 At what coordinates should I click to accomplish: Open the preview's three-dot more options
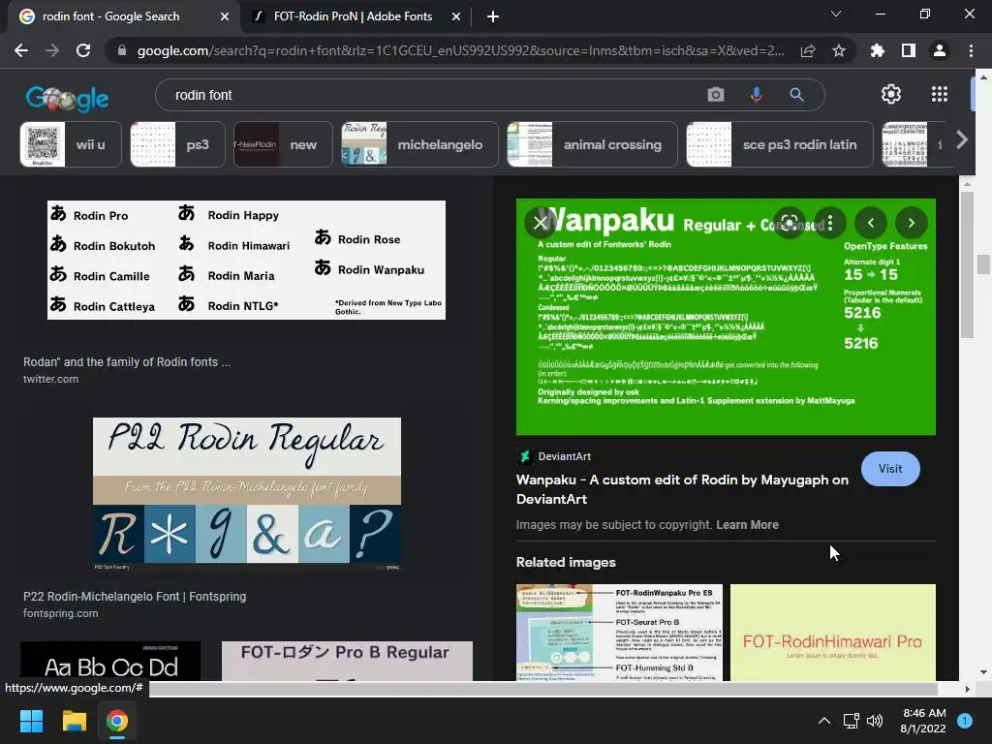click(830, 223)
